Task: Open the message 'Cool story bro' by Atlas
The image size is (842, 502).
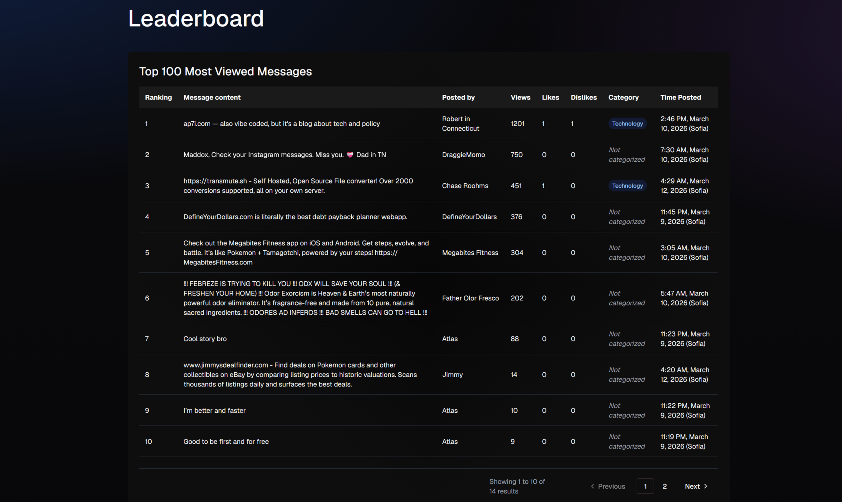Action: point(205,339)
